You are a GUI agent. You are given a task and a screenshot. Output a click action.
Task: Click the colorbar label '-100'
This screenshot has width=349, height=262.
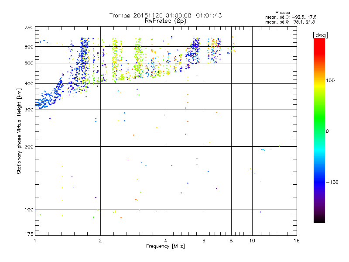tap(332, 182)
